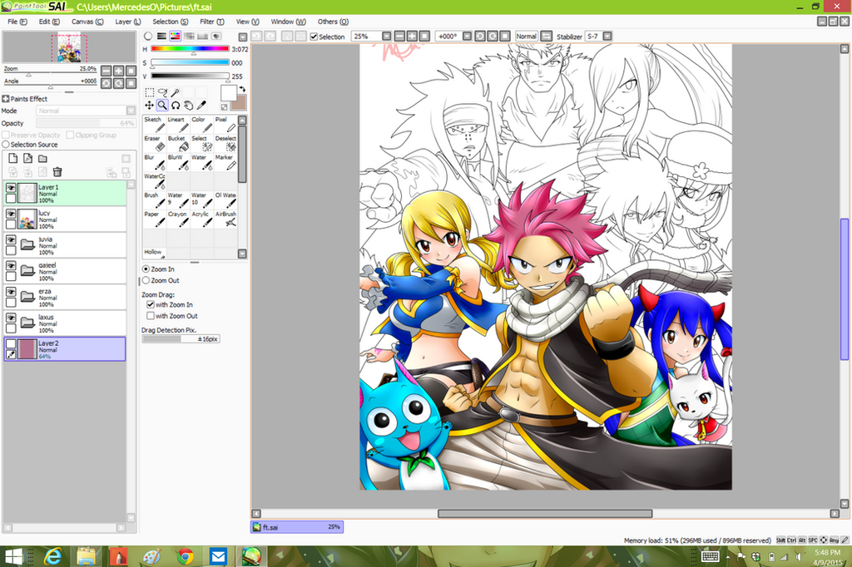Uncheck the 'with Zoom In' drag option
This screenshot has width=852, height=567.
[151, 304]
